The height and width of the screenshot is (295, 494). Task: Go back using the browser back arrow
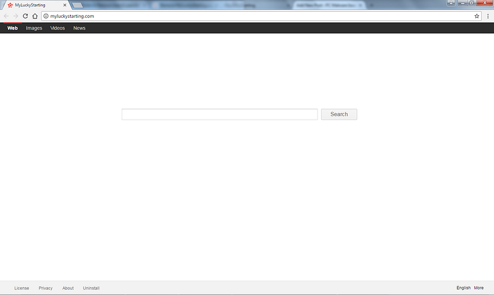[x=6, y=16]
